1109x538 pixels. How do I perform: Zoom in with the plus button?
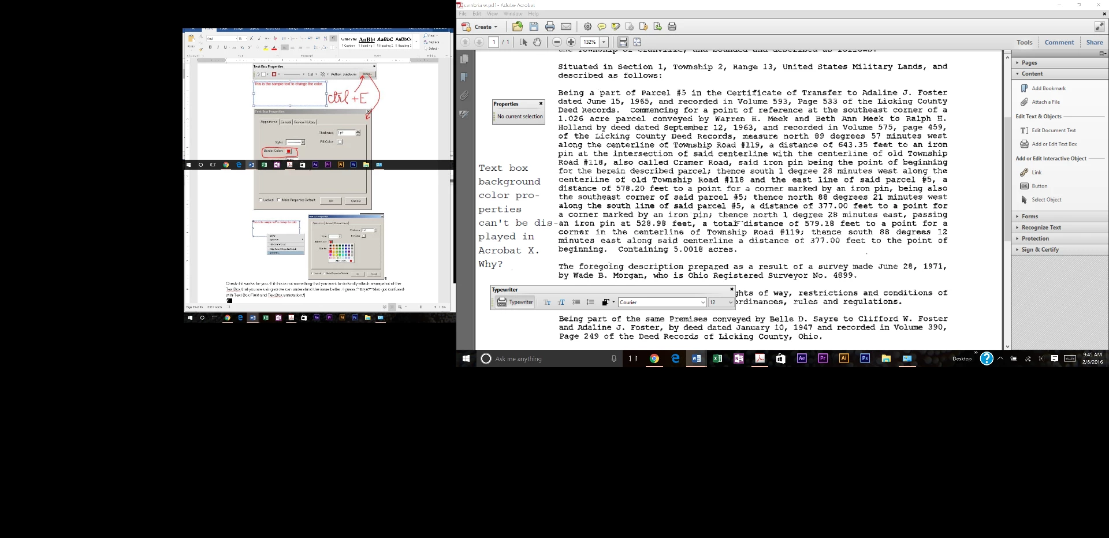[x=571, y=42]
